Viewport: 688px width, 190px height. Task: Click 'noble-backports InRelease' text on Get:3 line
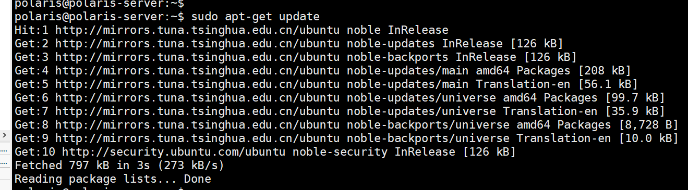coord(431,57)
